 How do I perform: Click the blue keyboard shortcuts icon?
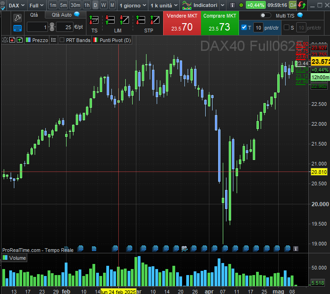(x=18, y=28)
